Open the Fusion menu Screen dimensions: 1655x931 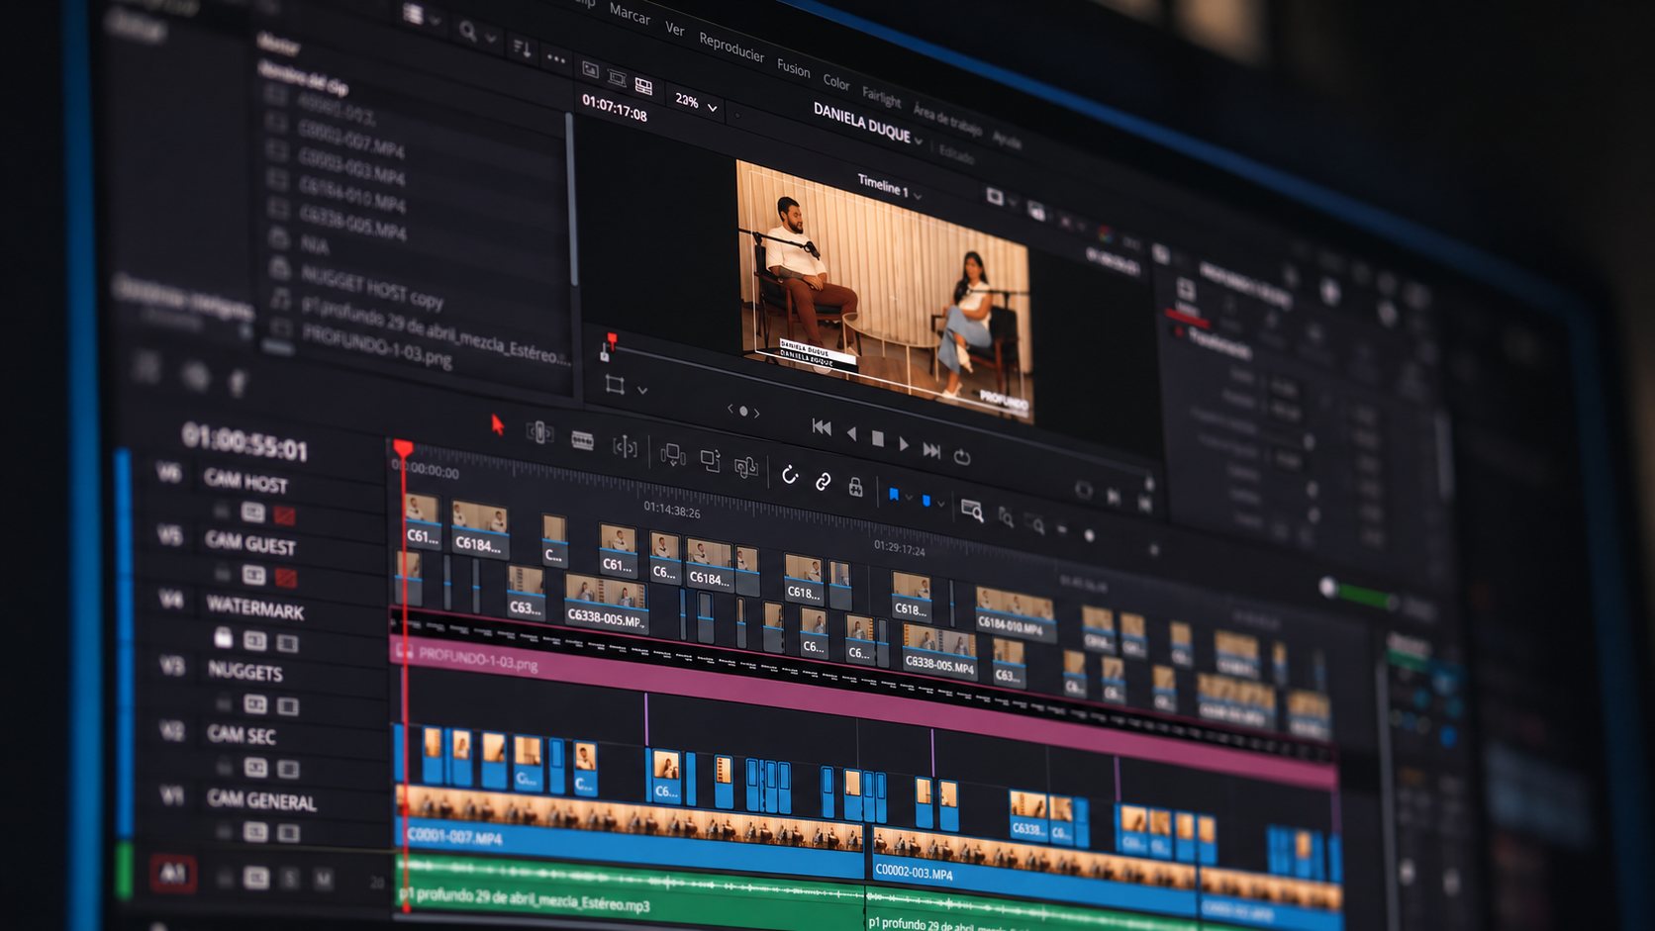tap(793, 67)
